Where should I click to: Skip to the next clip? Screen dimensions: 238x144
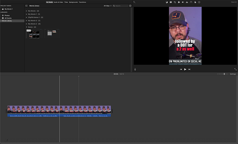tap(189, 69)
